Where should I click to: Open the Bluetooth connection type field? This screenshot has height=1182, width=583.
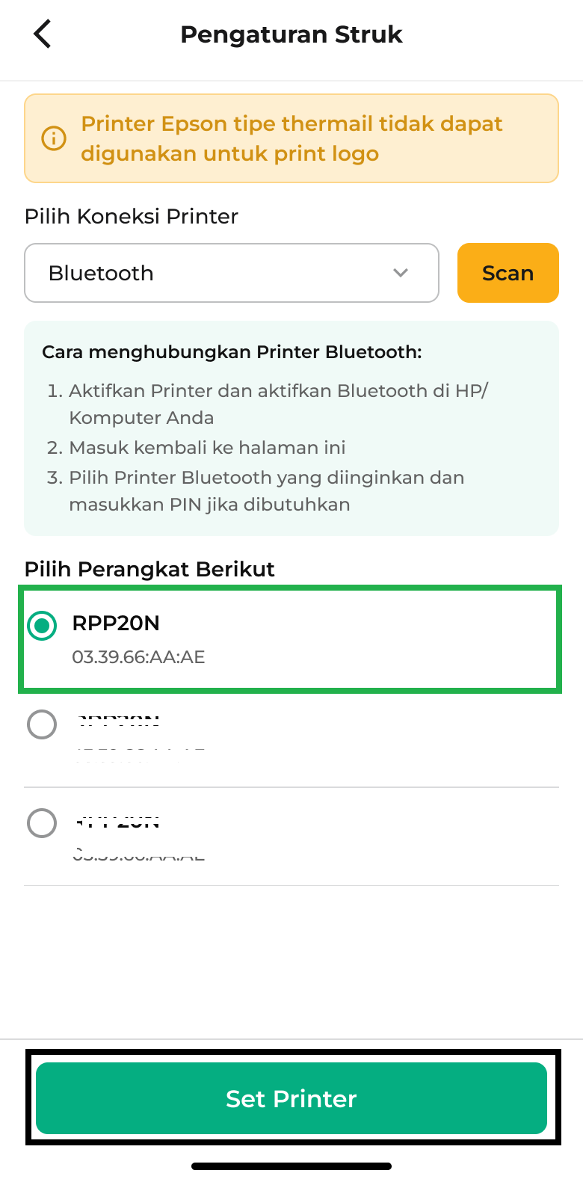pyautogui.click(x=232, y=273)
